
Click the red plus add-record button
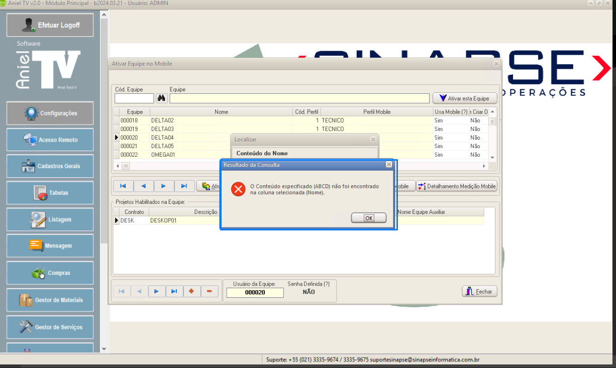(191, 291)
